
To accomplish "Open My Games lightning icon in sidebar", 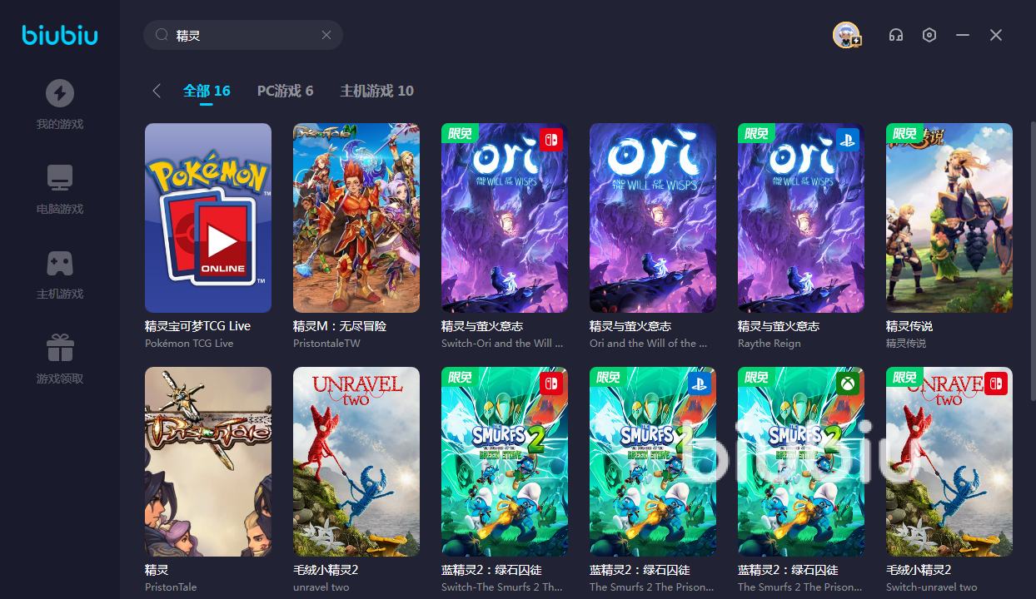I will click(59, 93).
